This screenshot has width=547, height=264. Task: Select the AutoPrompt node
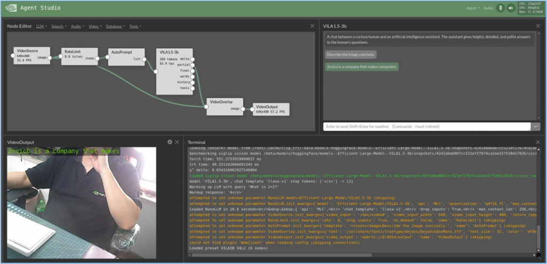[x=126, y=57]
